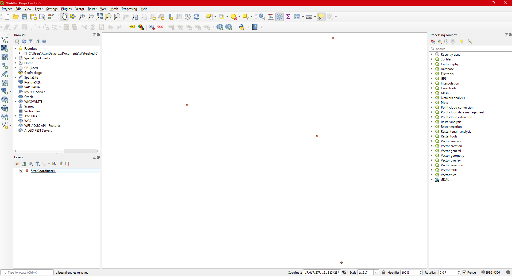Click the Identify Features tool
The height and width of the screenshot is (276, 512).
pyautogui.click(x=262, y=17)
